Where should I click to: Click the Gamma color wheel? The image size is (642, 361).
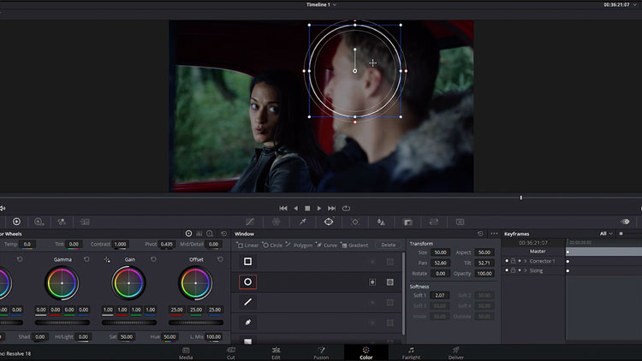[x=62, y=283]
